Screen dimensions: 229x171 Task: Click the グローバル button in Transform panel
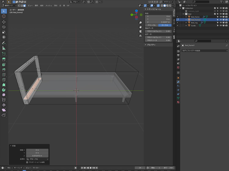(151, 25)
